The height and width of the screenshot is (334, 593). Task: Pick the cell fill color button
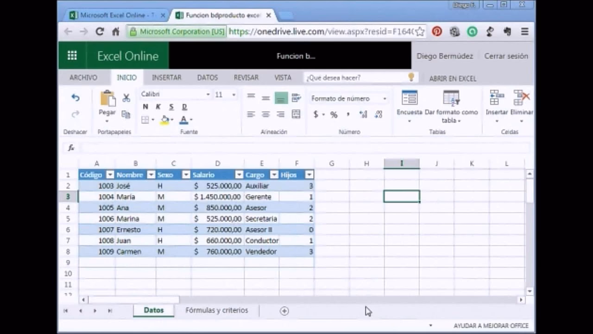(x=164, y=120)
